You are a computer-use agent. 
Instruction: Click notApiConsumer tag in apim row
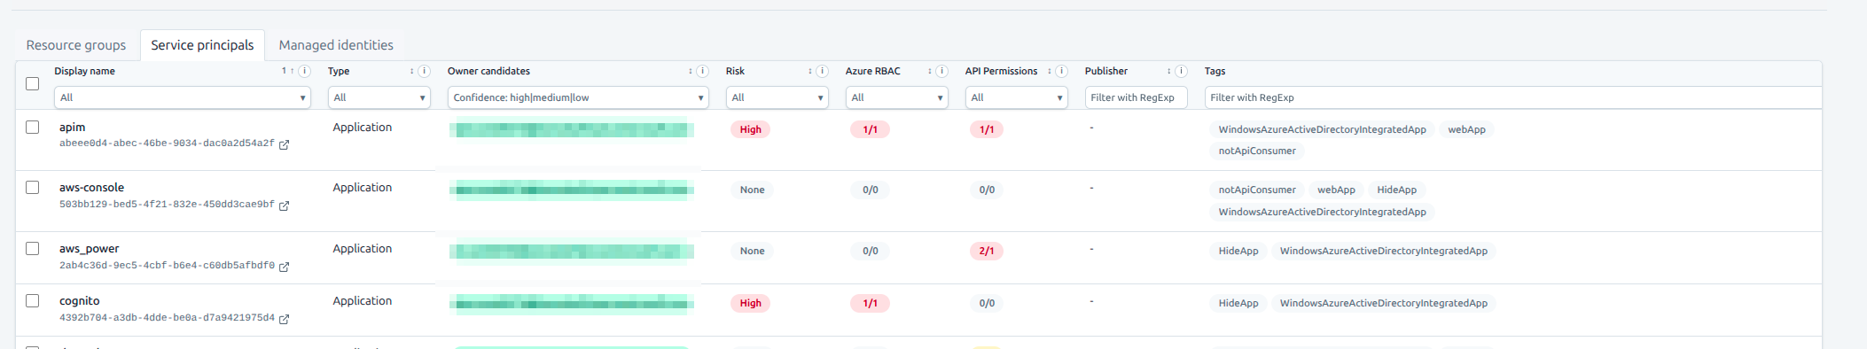pos(1257,151)
